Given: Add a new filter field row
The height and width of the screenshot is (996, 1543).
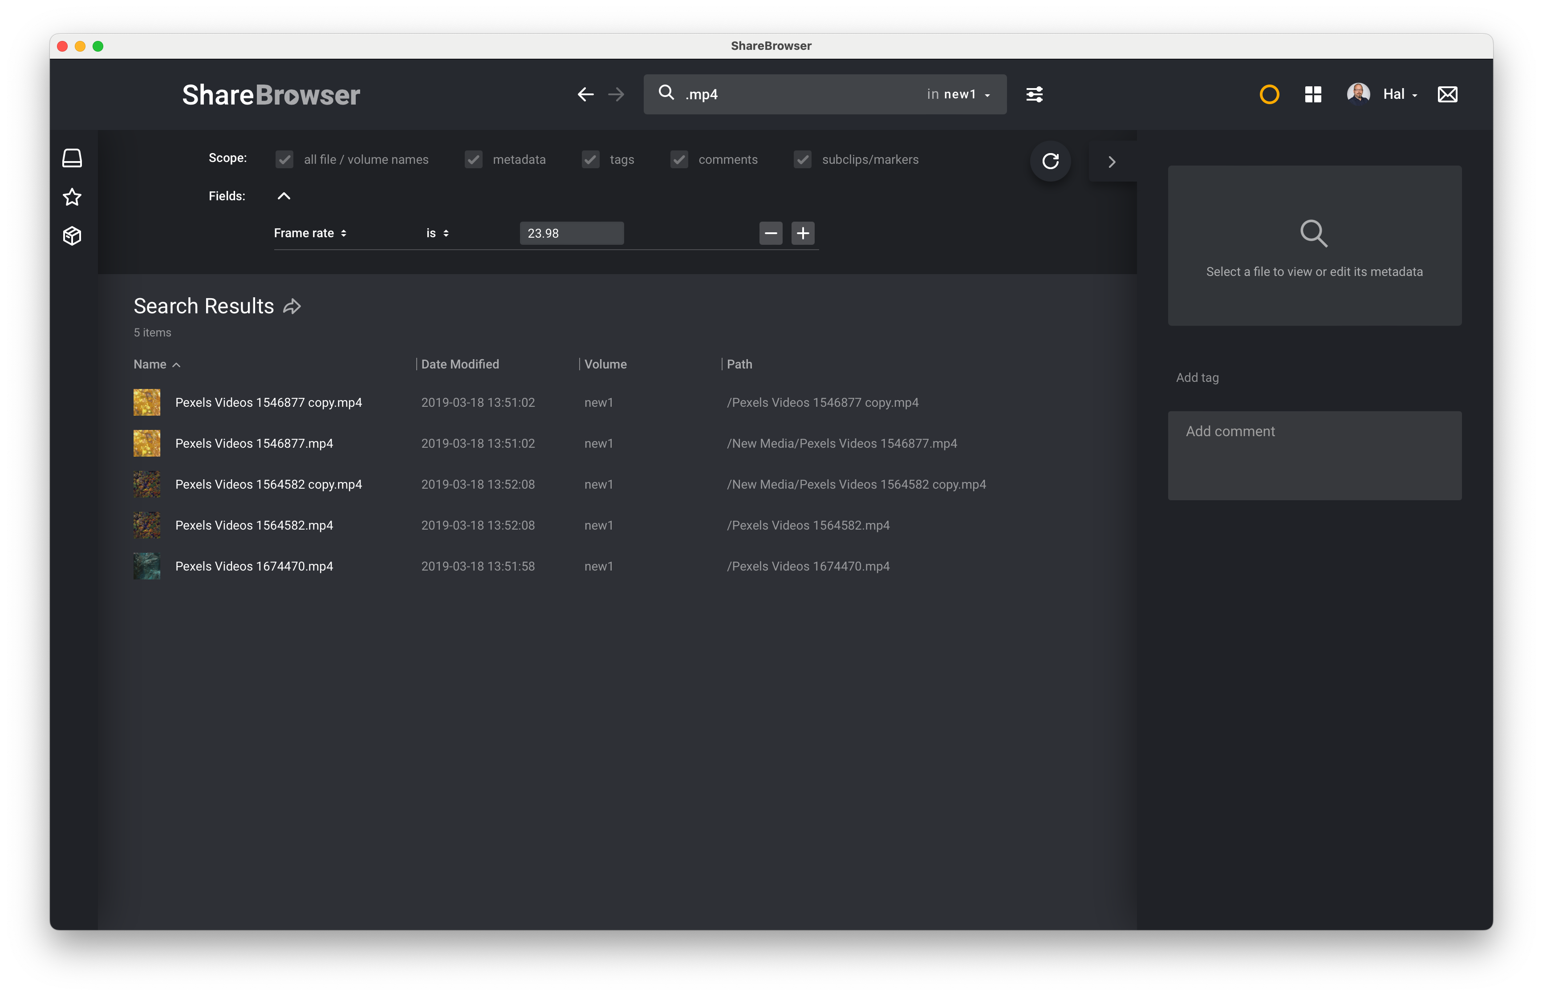Looking at the screenshot, I should (803, 234).
